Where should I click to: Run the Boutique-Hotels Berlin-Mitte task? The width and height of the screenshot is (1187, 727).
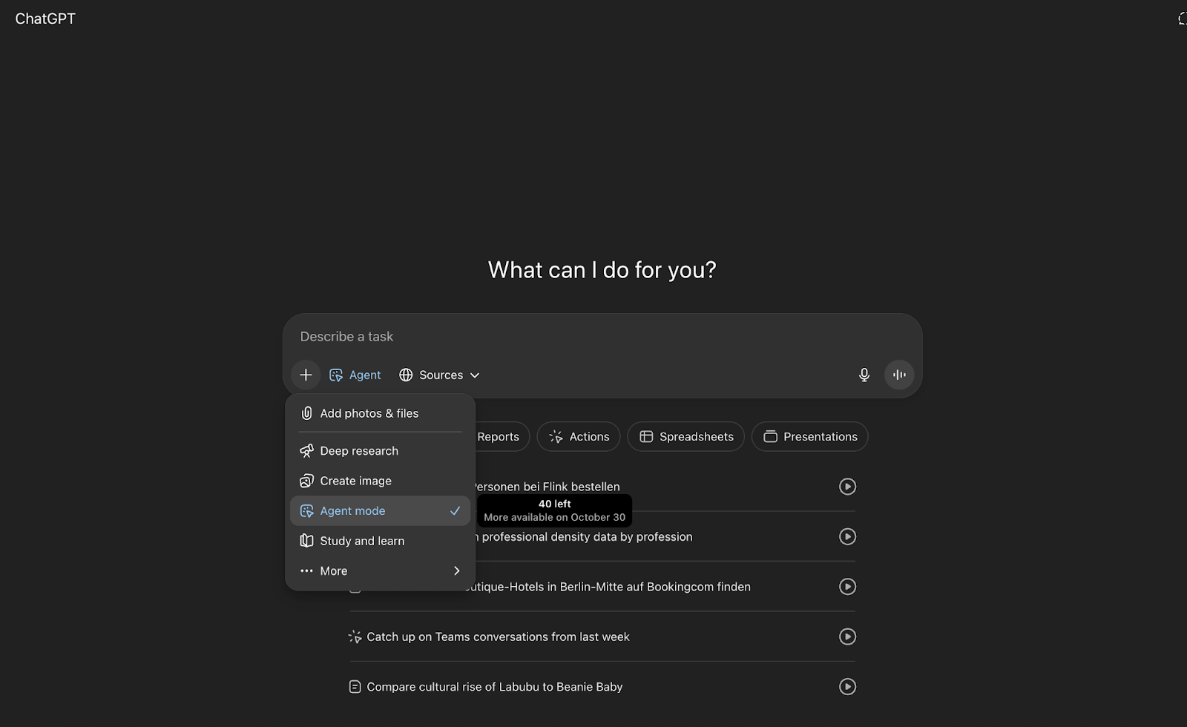(847, 587)
